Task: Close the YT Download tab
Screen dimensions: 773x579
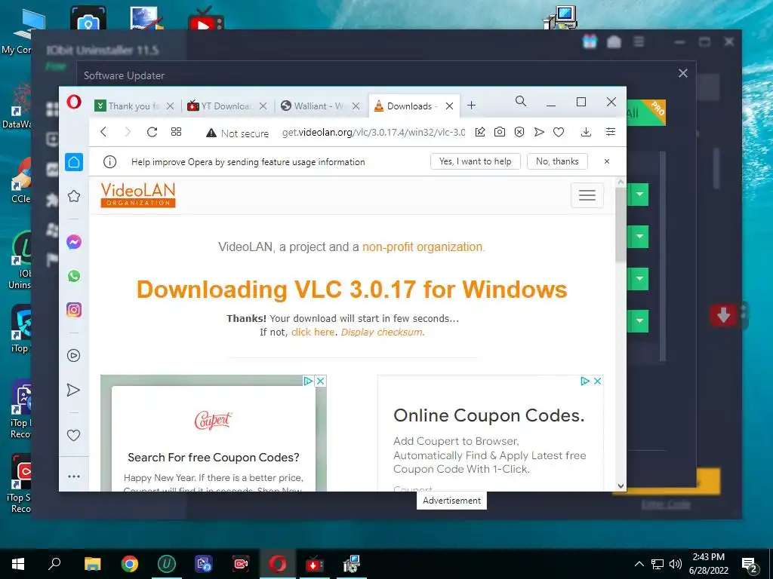Action: tap(263, 106)
